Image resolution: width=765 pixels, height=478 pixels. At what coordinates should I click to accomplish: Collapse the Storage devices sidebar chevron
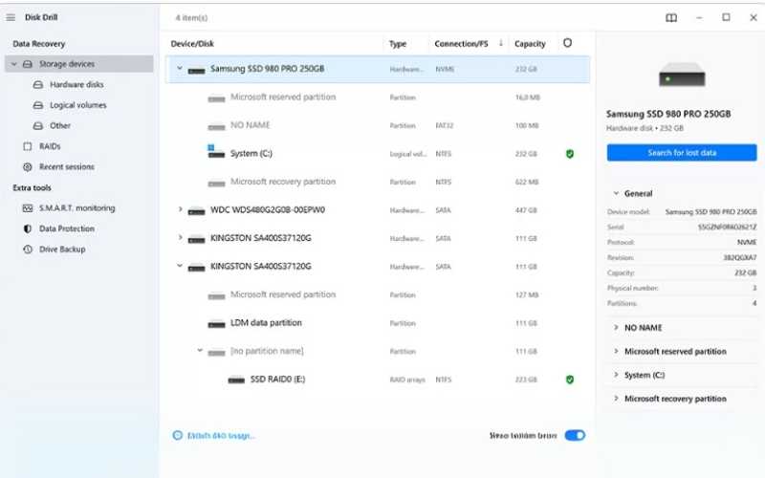14,64
